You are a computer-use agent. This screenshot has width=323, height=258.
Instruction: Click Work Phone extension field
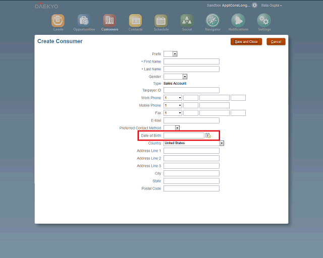(238, 98)
